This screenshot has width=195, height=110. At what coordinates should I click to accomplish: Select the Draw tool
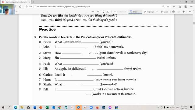pyautogui.click(x=134, y=12)
